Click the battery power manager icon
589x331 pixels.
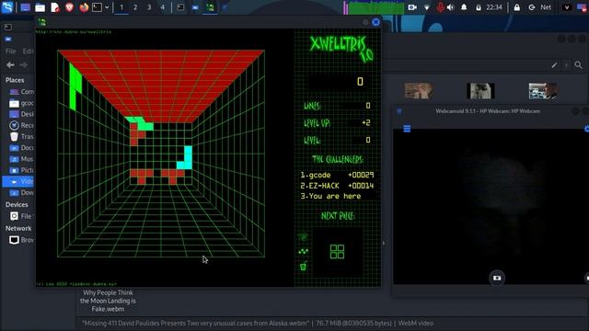(x=479, y=7)
